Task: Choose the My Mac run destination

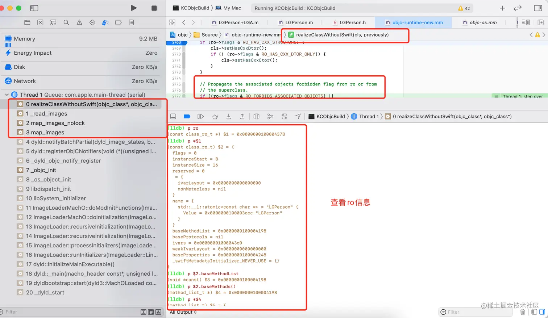Action: pos(228,8)
